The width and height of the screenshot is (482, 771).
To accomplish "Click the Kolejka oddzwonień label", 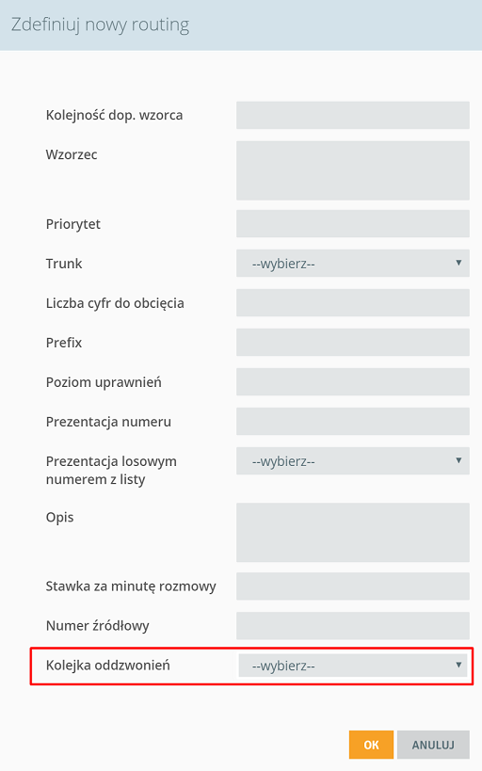I will [107, 666].
